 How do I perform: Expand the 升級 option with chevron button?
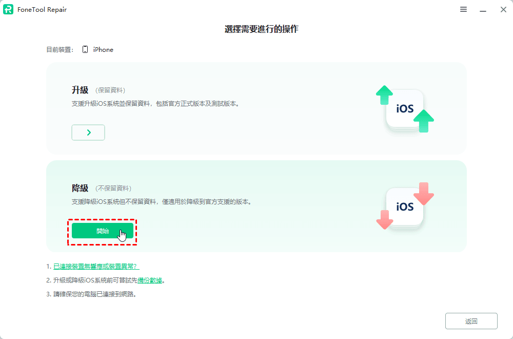[x=88, y=133]
